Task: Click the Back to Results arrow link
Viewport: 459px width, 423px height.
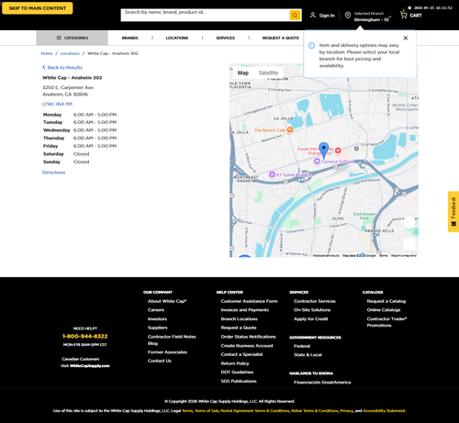Action: (x=62, y=68)
